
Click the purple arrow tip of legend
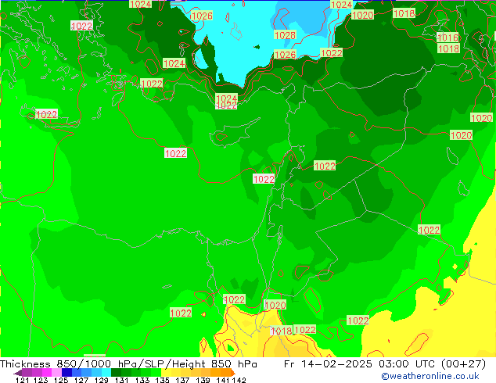[x=18, y=373]
